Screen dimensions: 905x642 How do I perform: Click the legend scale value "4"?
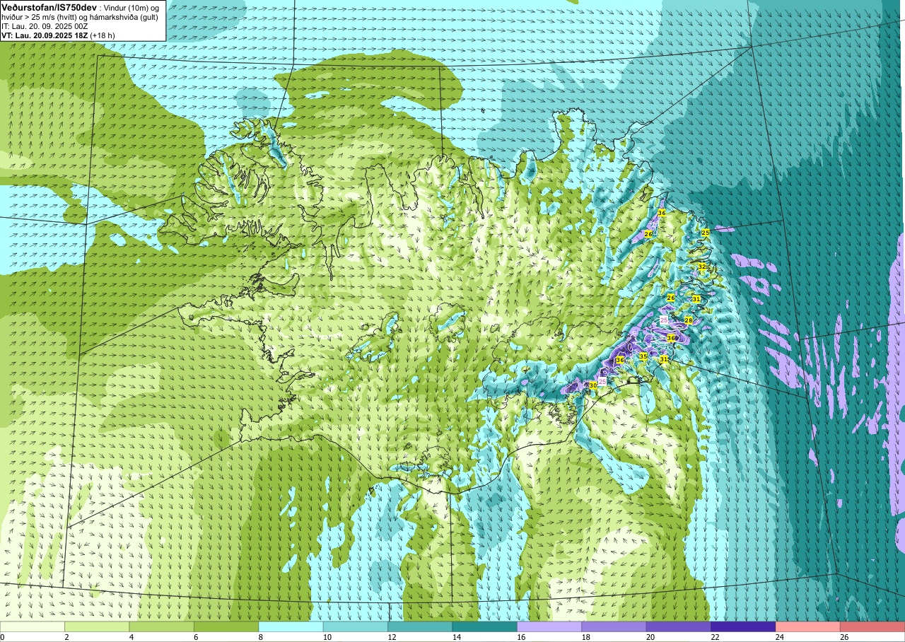[x=131, y=637]
